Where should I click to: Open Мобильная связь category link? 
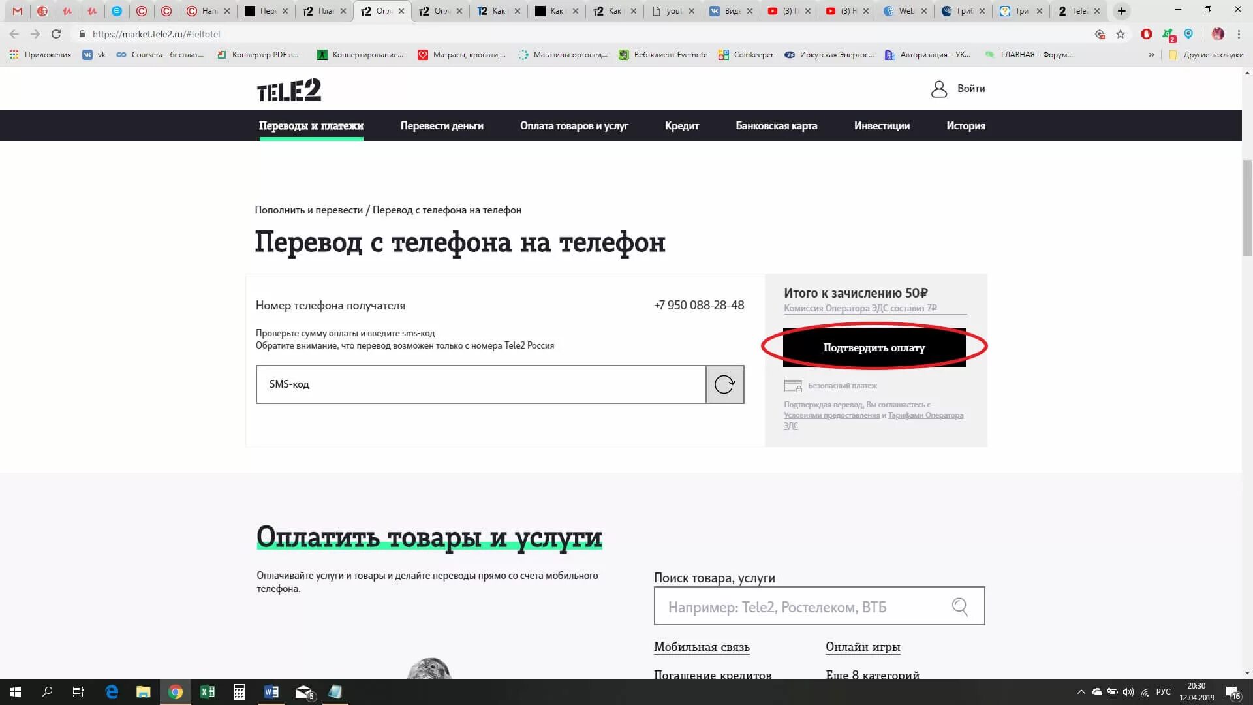tap(702, 647)
